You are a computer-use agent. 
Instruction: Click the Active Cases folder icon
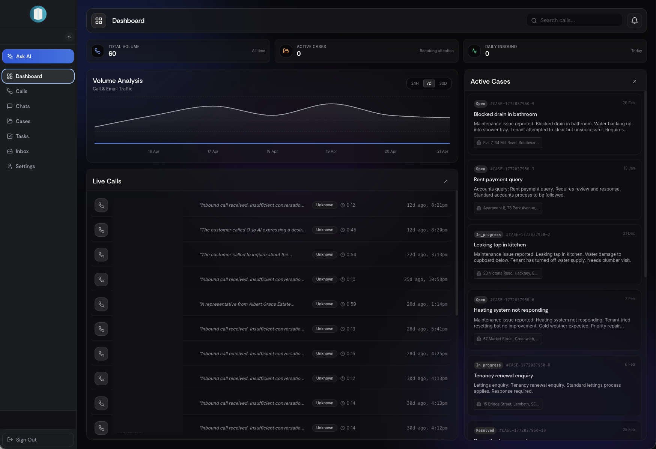tap(286, 51)
